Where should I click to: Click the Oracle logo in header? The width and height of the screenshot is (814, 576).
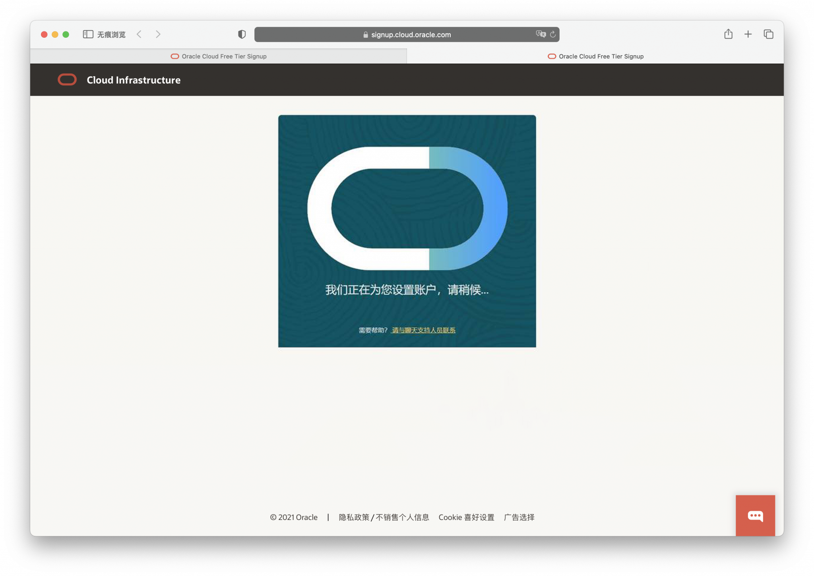tap(67, 79)
